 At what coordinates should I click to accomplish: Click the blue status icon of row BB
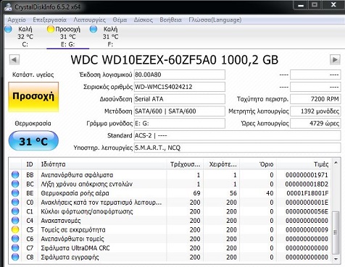click(15, 174)
